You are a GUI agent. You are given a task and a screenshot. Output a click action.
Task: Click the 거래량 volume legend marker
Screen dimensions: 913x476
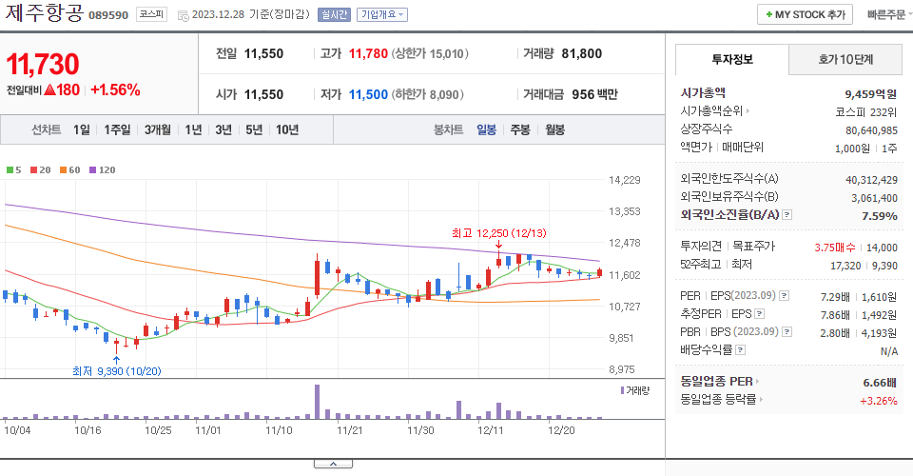tap(622, 390)
